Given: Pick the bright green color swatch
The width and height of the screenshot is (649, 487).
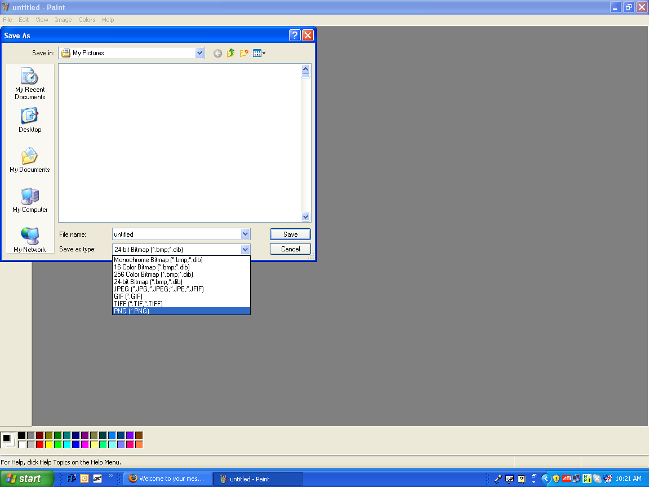Looking at the screenshot, I should coord(58,444).
